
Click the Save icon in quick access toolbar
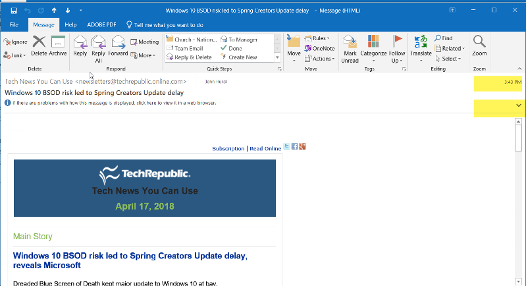(14, 11)
